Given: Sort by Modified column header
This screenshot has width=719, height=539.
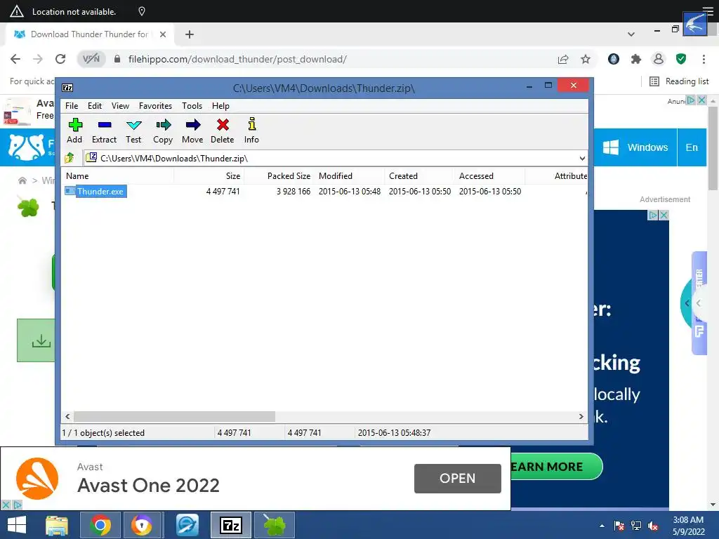Looking at the screenshot, I should point(350,176).
